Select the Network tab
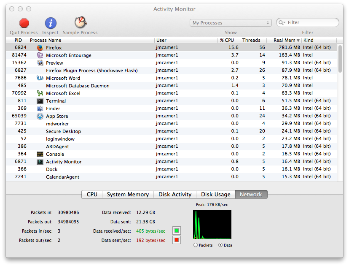The image size is (349, 266). pos(251,194)
